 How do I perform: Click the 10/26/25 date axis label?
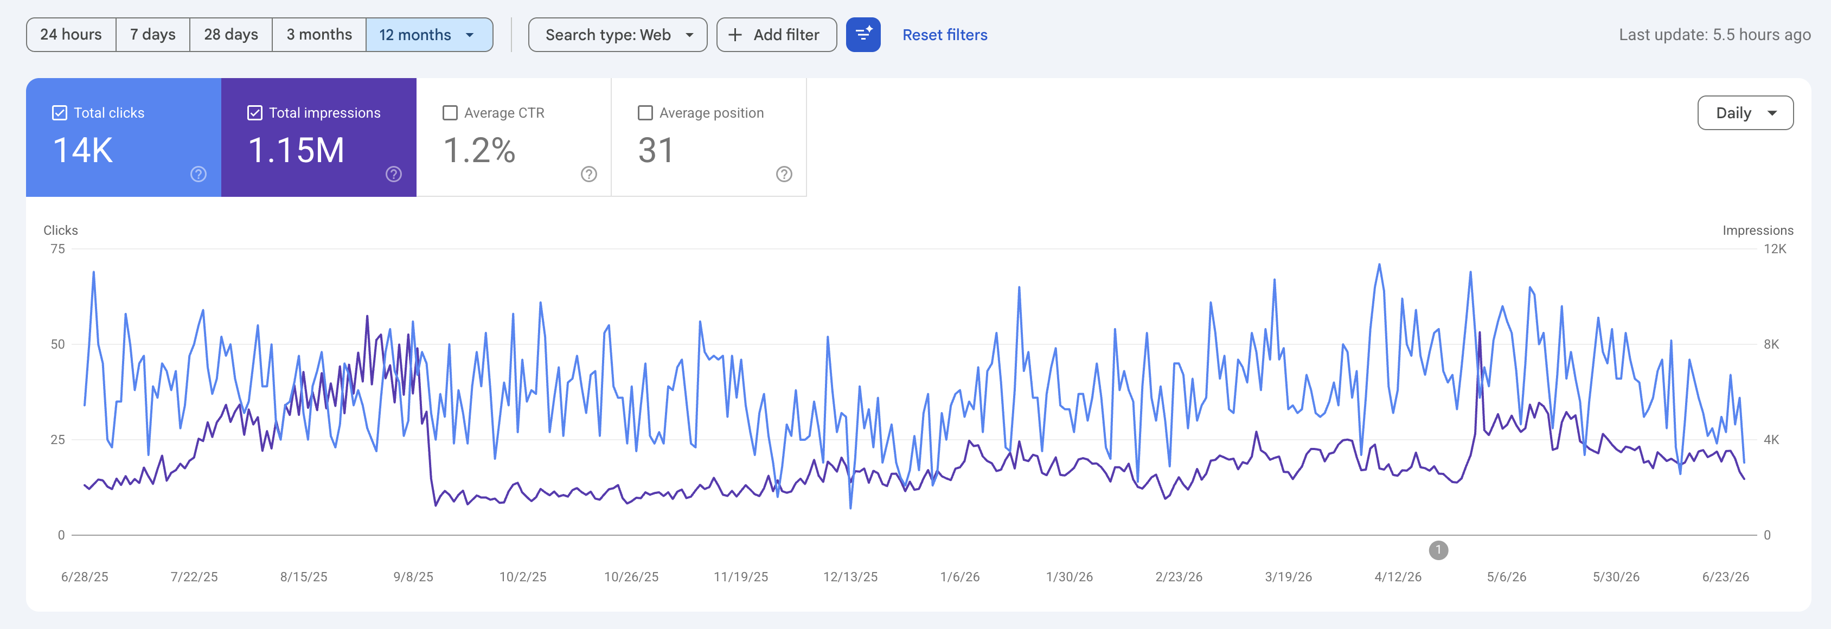(631, 577)
